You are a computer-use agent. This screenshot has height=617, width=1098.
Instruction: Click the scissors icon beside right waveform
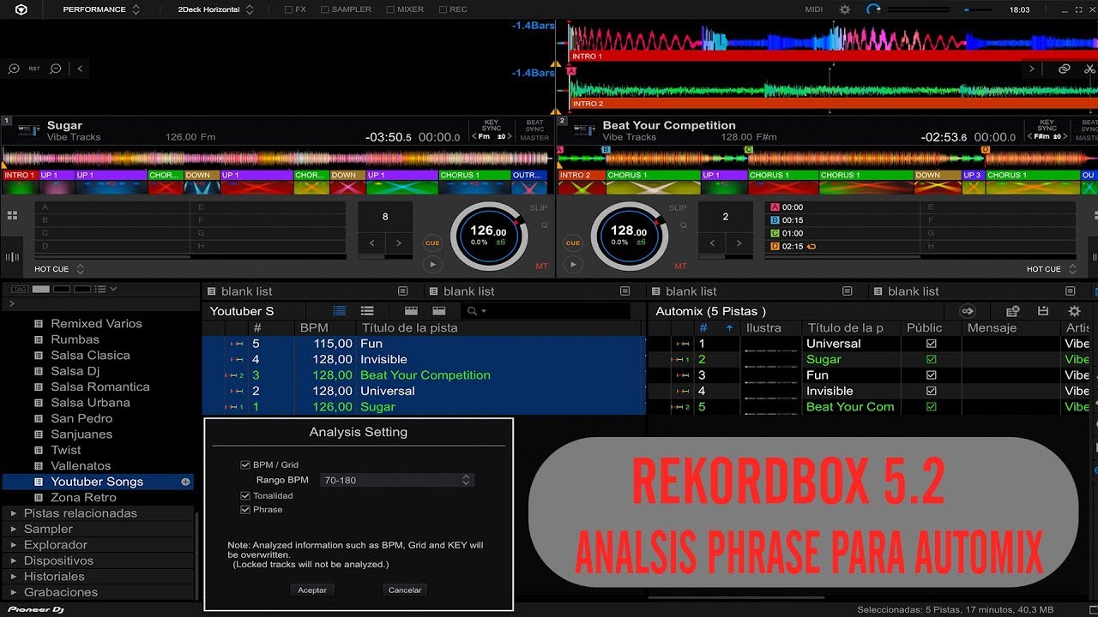point(1089,69)
